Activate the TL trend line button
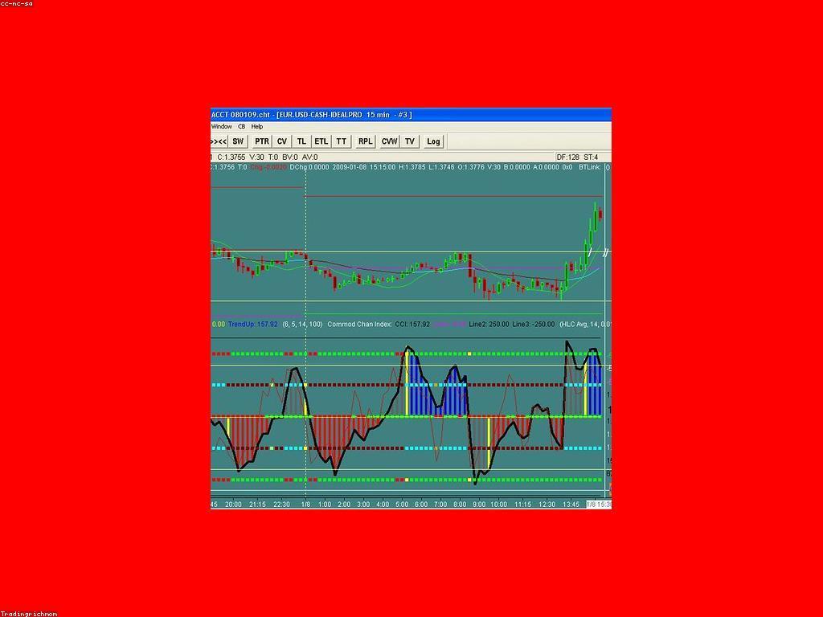Screen dimensions: 823x617 tap(301, 141)
